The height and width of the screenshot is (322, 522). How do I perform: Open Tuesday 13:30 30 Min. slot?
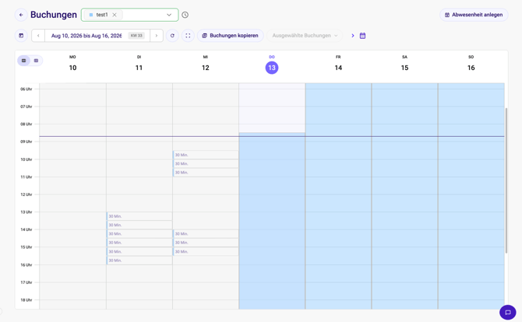[139, 225]
